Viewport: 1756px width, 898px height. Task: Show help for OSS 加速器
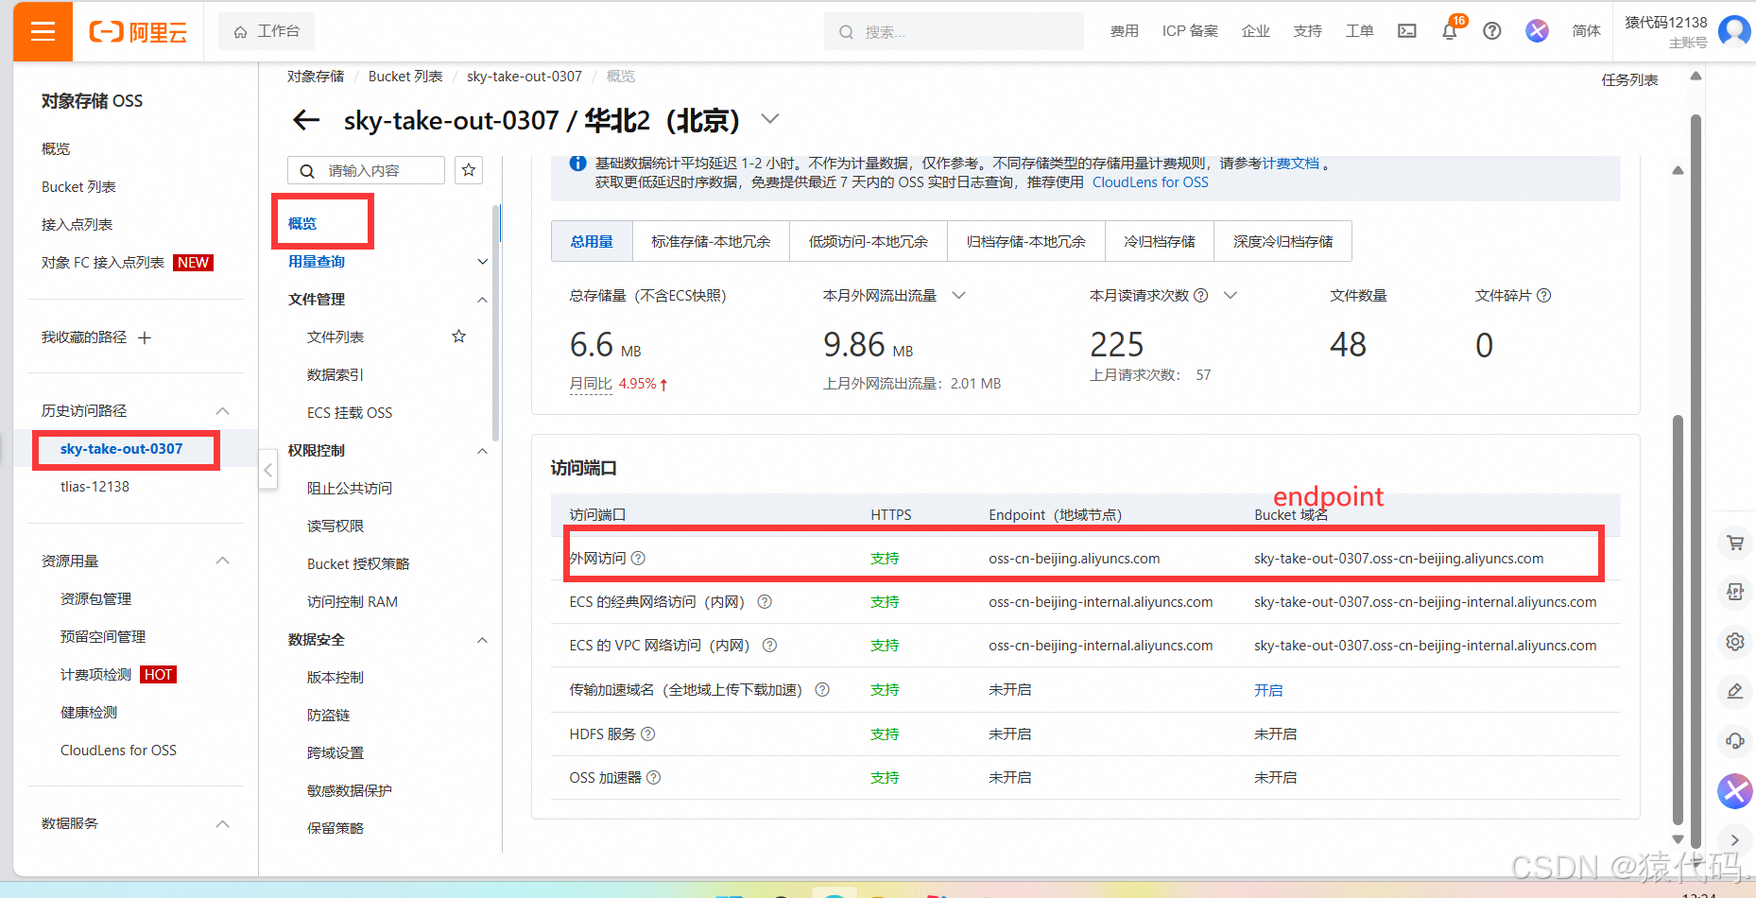point(654,778)
